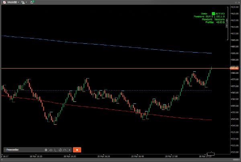This screenshot has width=241, height=162.
Task: Click the FreezeBot instance name
Action: pyautogui.click(x=12, y=150)
